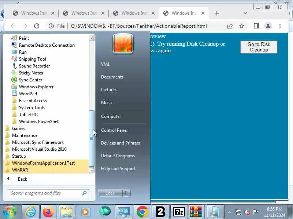Click the Lock button

(x=110, y=193)
